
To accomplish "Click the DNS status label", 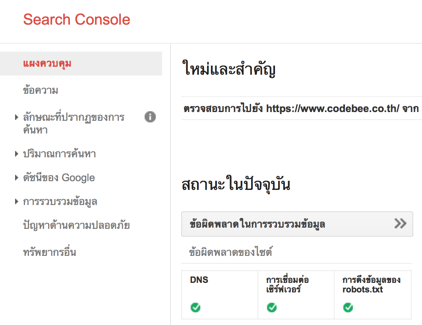I will click(x=199, y=280).
